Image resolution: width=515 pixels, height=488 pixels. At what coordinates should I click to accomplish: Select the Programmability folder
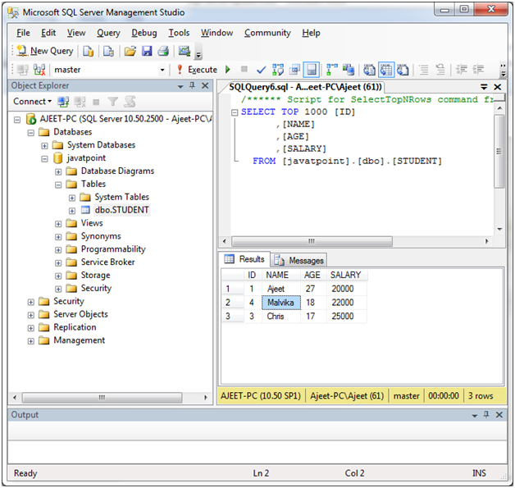click(113, 249)
